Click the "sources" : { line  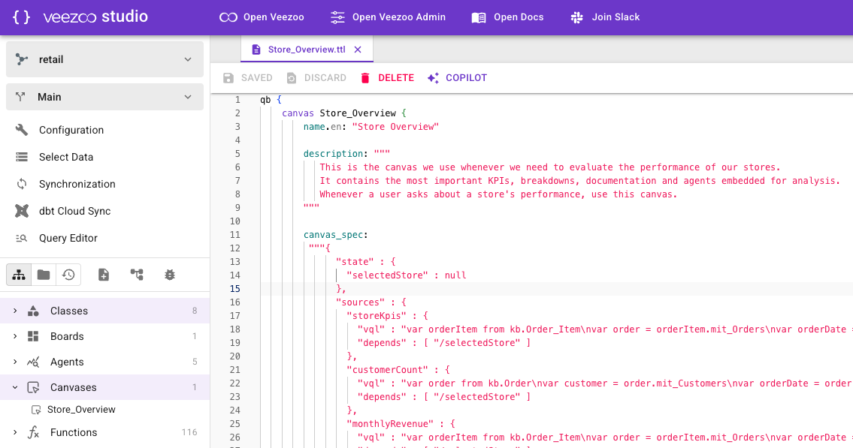(371, 302)
